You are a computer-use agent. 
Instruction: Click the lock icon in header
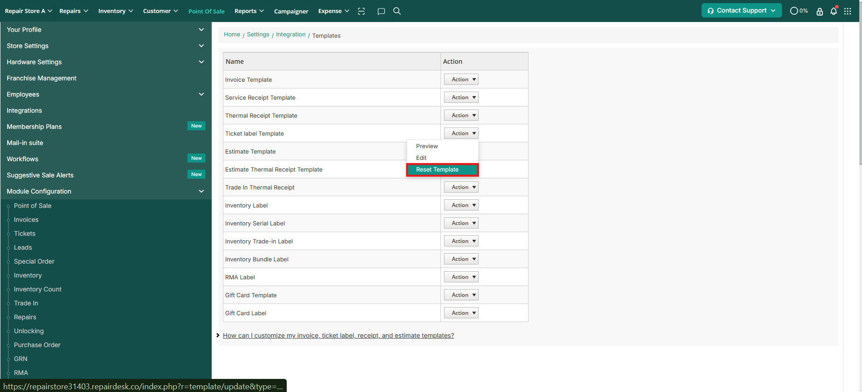[x=820, y=11]
